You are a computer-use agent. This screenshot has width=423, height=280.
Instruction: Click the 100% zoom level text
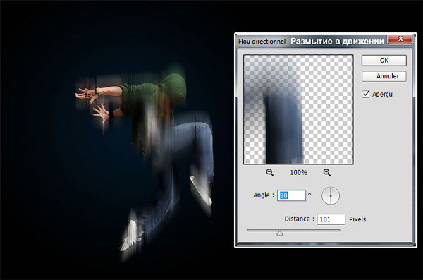[x=298, y=172]
